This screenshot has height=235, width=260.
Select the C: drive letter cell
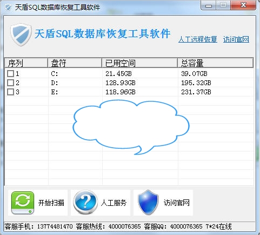55,74
